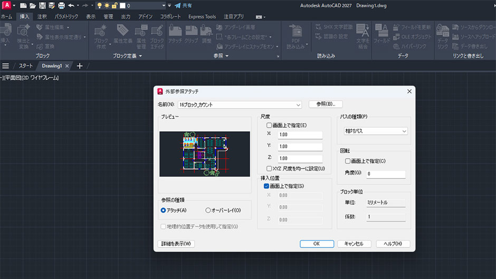Enable 尺度 画面上で指定(E) checkbox
The image size is (496, 279).
point(269,126)
